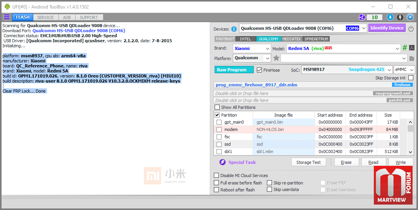The image size is (418, 210).
Task: Click the purple globe network icon
Action: click(362, 17)
